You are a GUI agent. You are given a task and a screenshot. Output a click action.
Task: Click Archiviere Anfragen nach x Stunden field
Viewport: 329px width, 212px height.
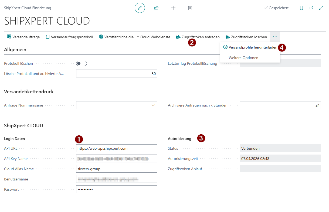coord(280,105)
